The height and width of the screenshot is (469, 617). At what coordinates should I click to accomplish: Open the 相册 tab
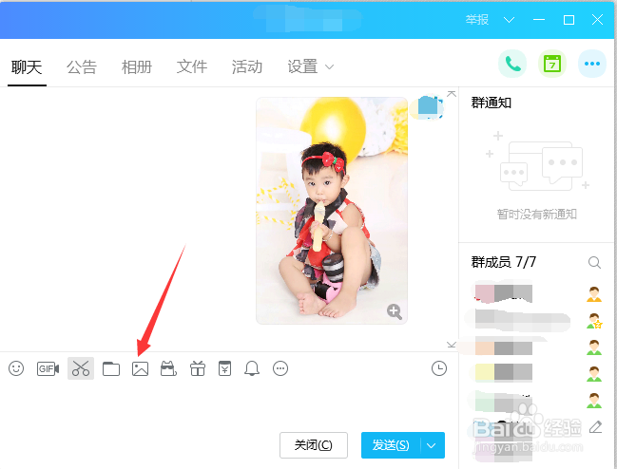click(137, 66)
